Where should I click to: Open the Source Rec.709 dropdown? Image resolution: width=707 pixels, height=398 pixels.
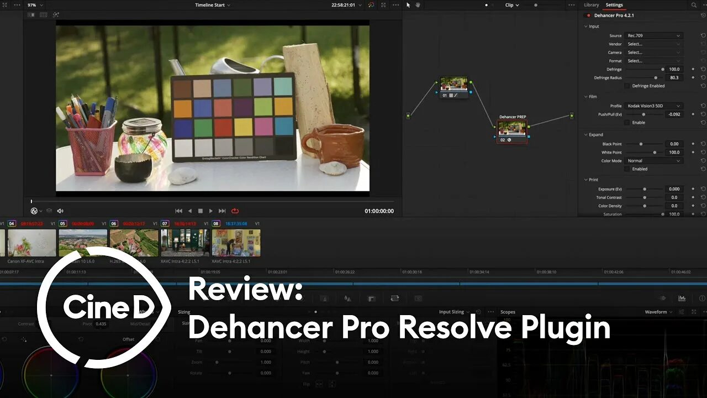[x=654, y=35]
